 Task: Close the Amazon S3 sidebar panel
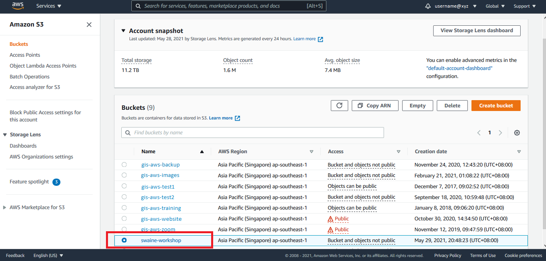pyautogui.click(x=89, y=25)
